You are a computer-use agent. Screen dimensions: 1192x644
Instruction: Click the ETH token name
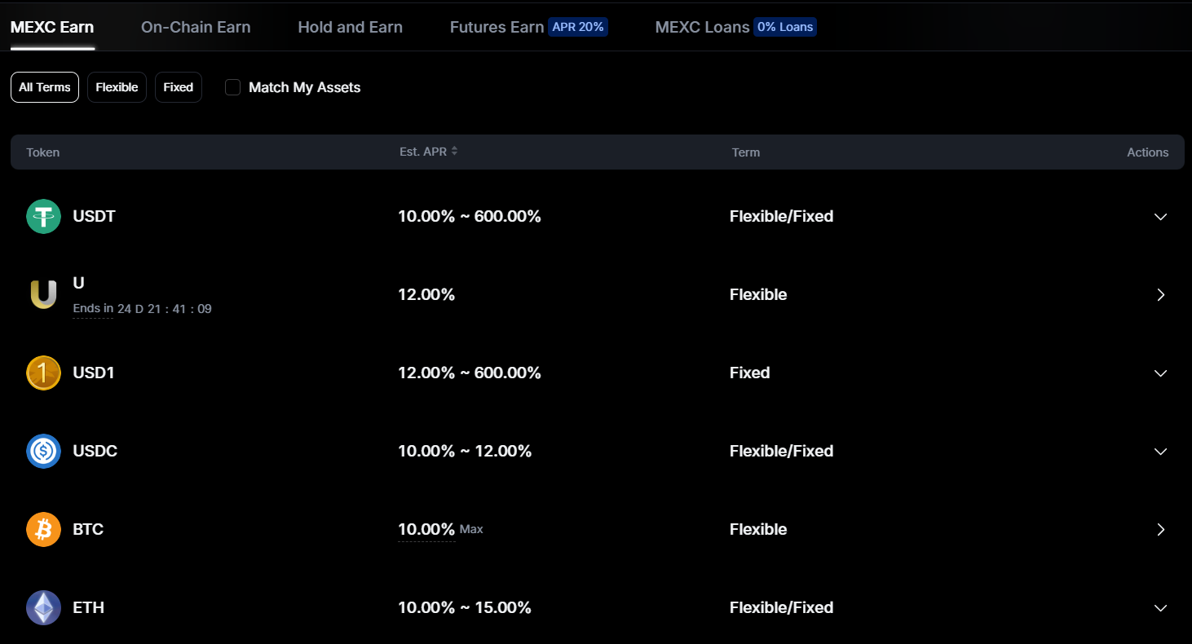pos(88,608)
